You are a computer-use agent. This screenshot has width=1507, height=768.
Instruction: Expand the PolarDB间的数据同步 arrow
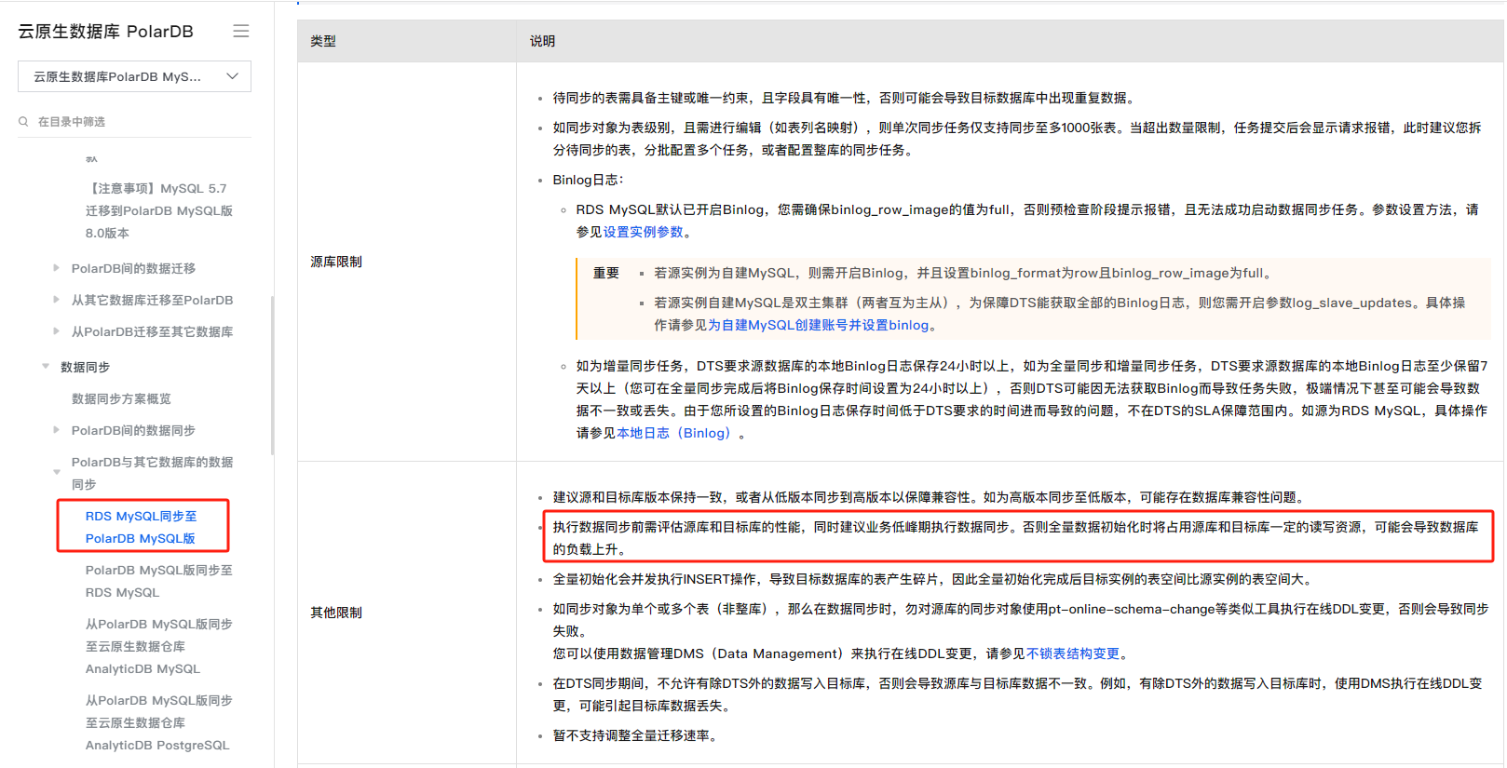56,430
